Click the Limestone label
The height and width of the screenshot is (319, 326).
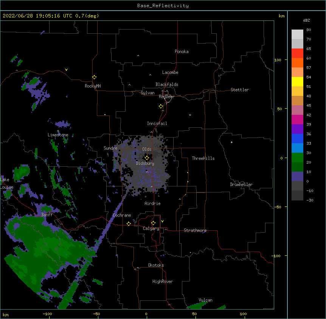58,135
